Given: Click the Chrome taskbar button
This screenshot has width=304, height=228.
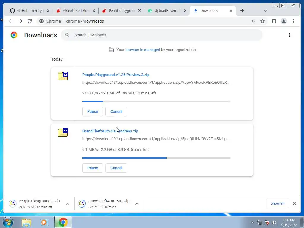Looking at the screenshot, I should tap(63, 222).
